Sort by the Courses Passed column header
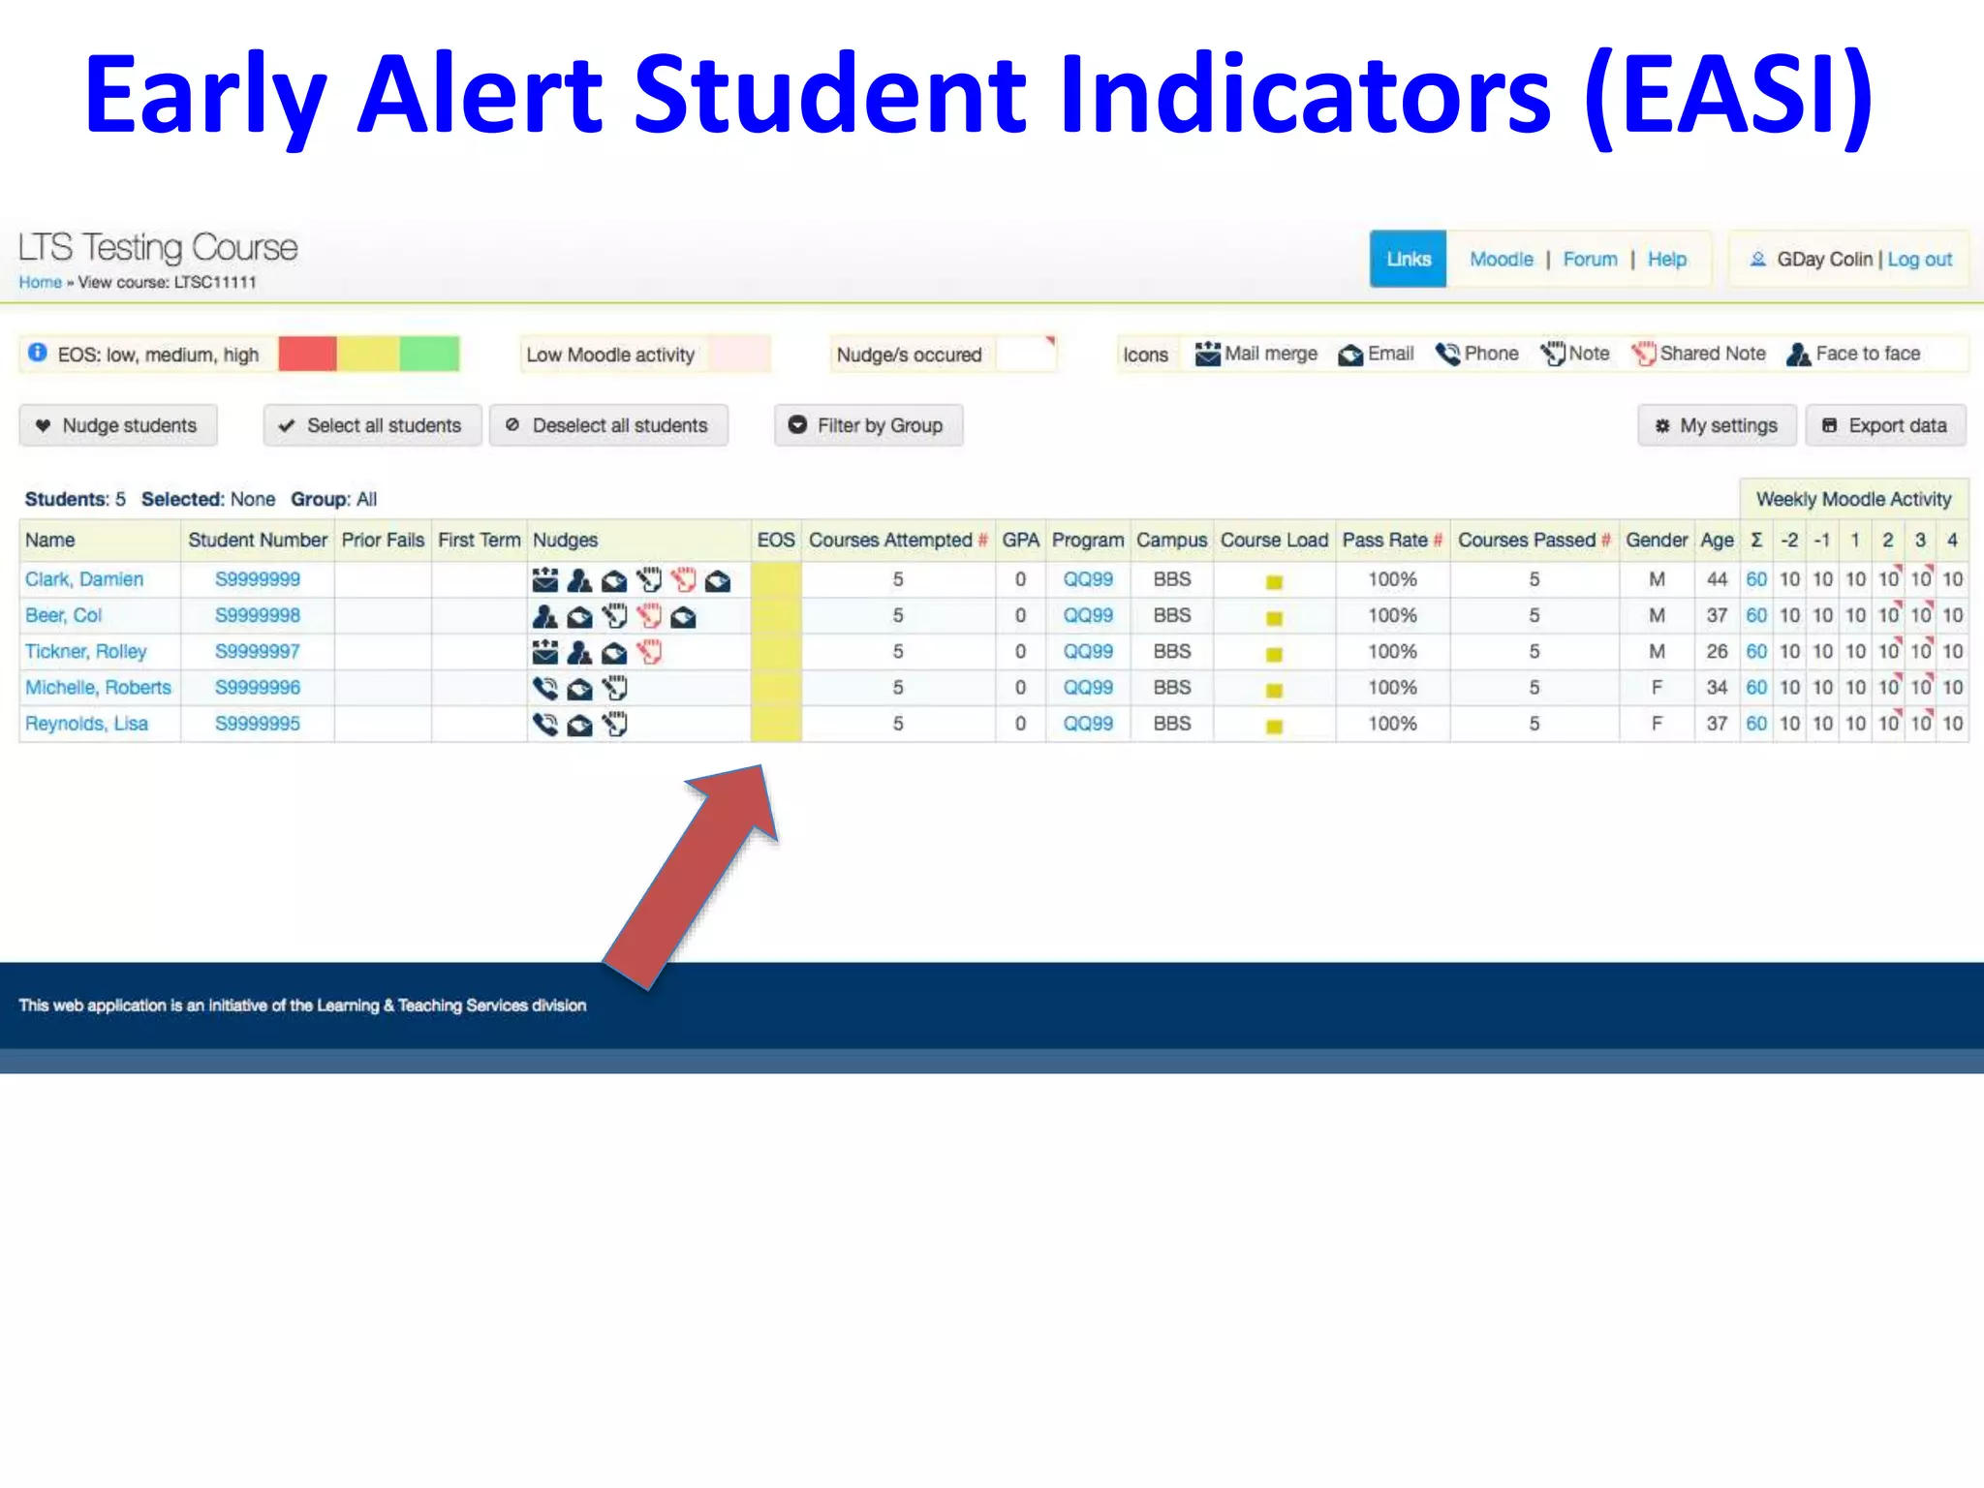The image size is (1984, 1488). click(x=1534, y=541)
